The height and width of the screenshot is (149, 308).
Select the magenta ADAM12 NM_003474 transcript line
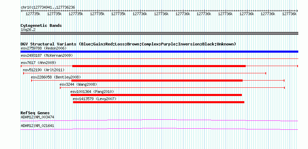(159, 120)
